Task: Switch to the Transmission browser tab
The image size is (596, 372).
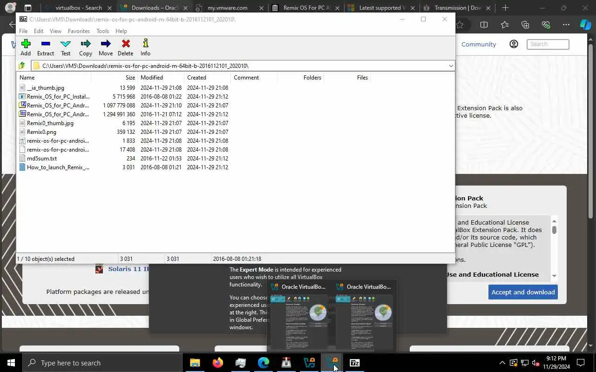Action: (x=457, y=8)
